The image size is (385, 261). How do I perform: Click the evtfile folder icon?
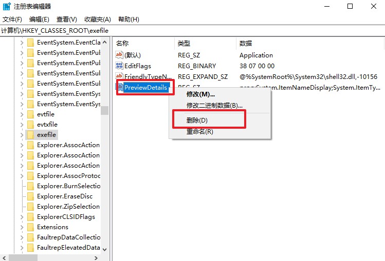click(30, 114)
